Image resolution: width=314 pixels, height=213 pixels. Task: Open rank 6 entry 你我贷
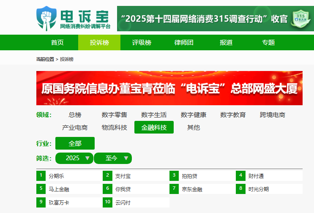[136, 189]
